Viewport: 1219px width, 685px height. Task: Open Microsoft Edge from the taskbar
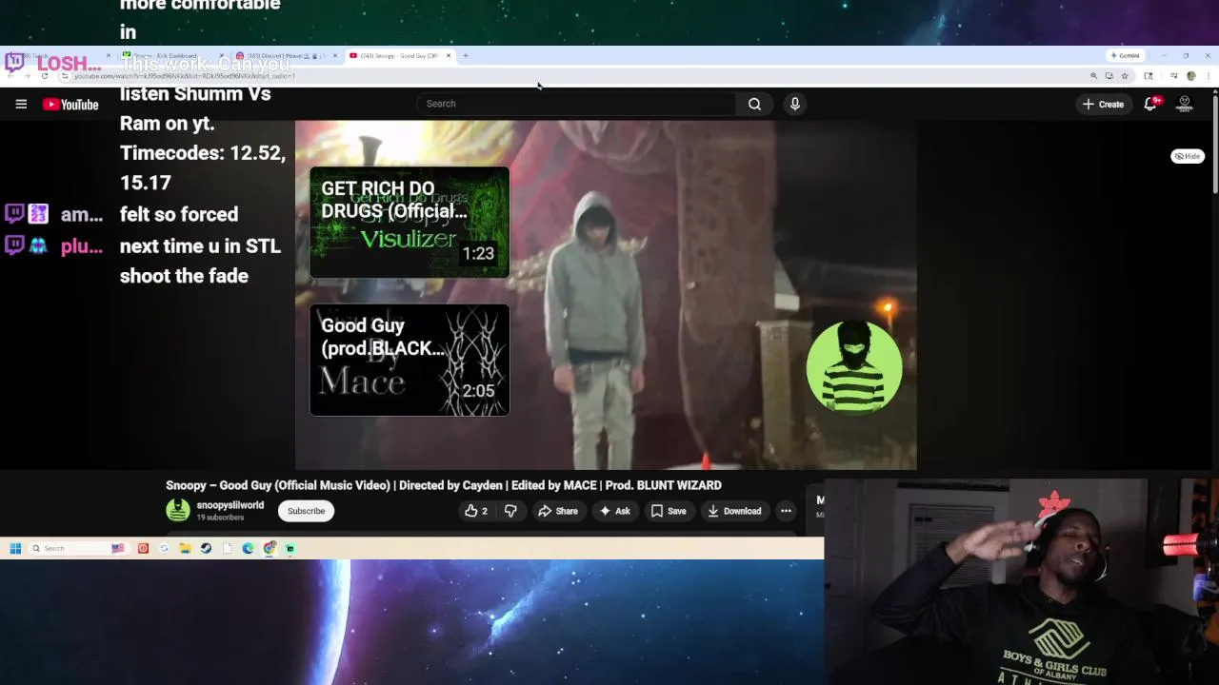pos(248,548)
